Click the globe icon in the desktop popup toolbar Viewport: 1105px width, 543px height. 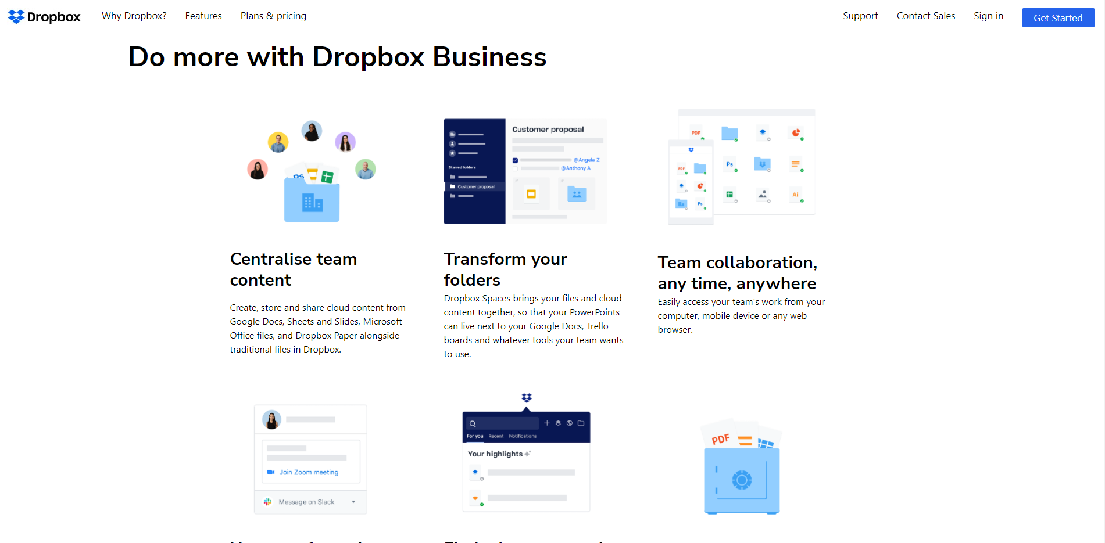570,423
